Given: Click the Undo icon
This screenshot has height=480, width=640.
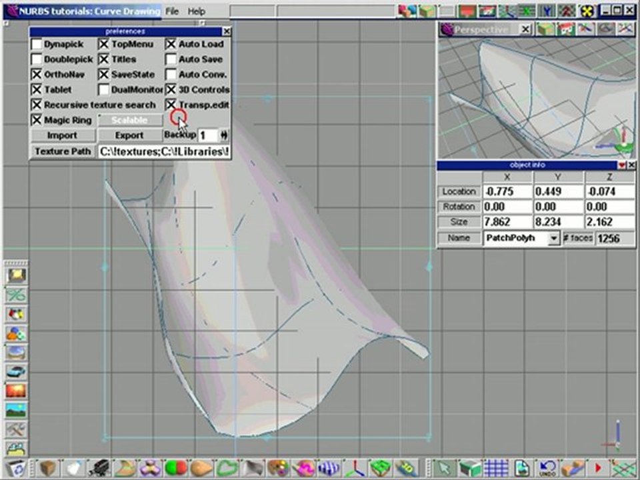Looking at the screenshot, I should pos(547,468).
